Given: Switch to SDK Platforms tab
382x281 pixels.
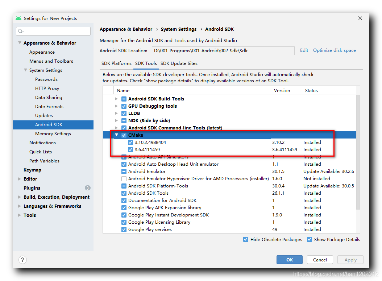Looking at the screenshot, I should pos(116,63).
